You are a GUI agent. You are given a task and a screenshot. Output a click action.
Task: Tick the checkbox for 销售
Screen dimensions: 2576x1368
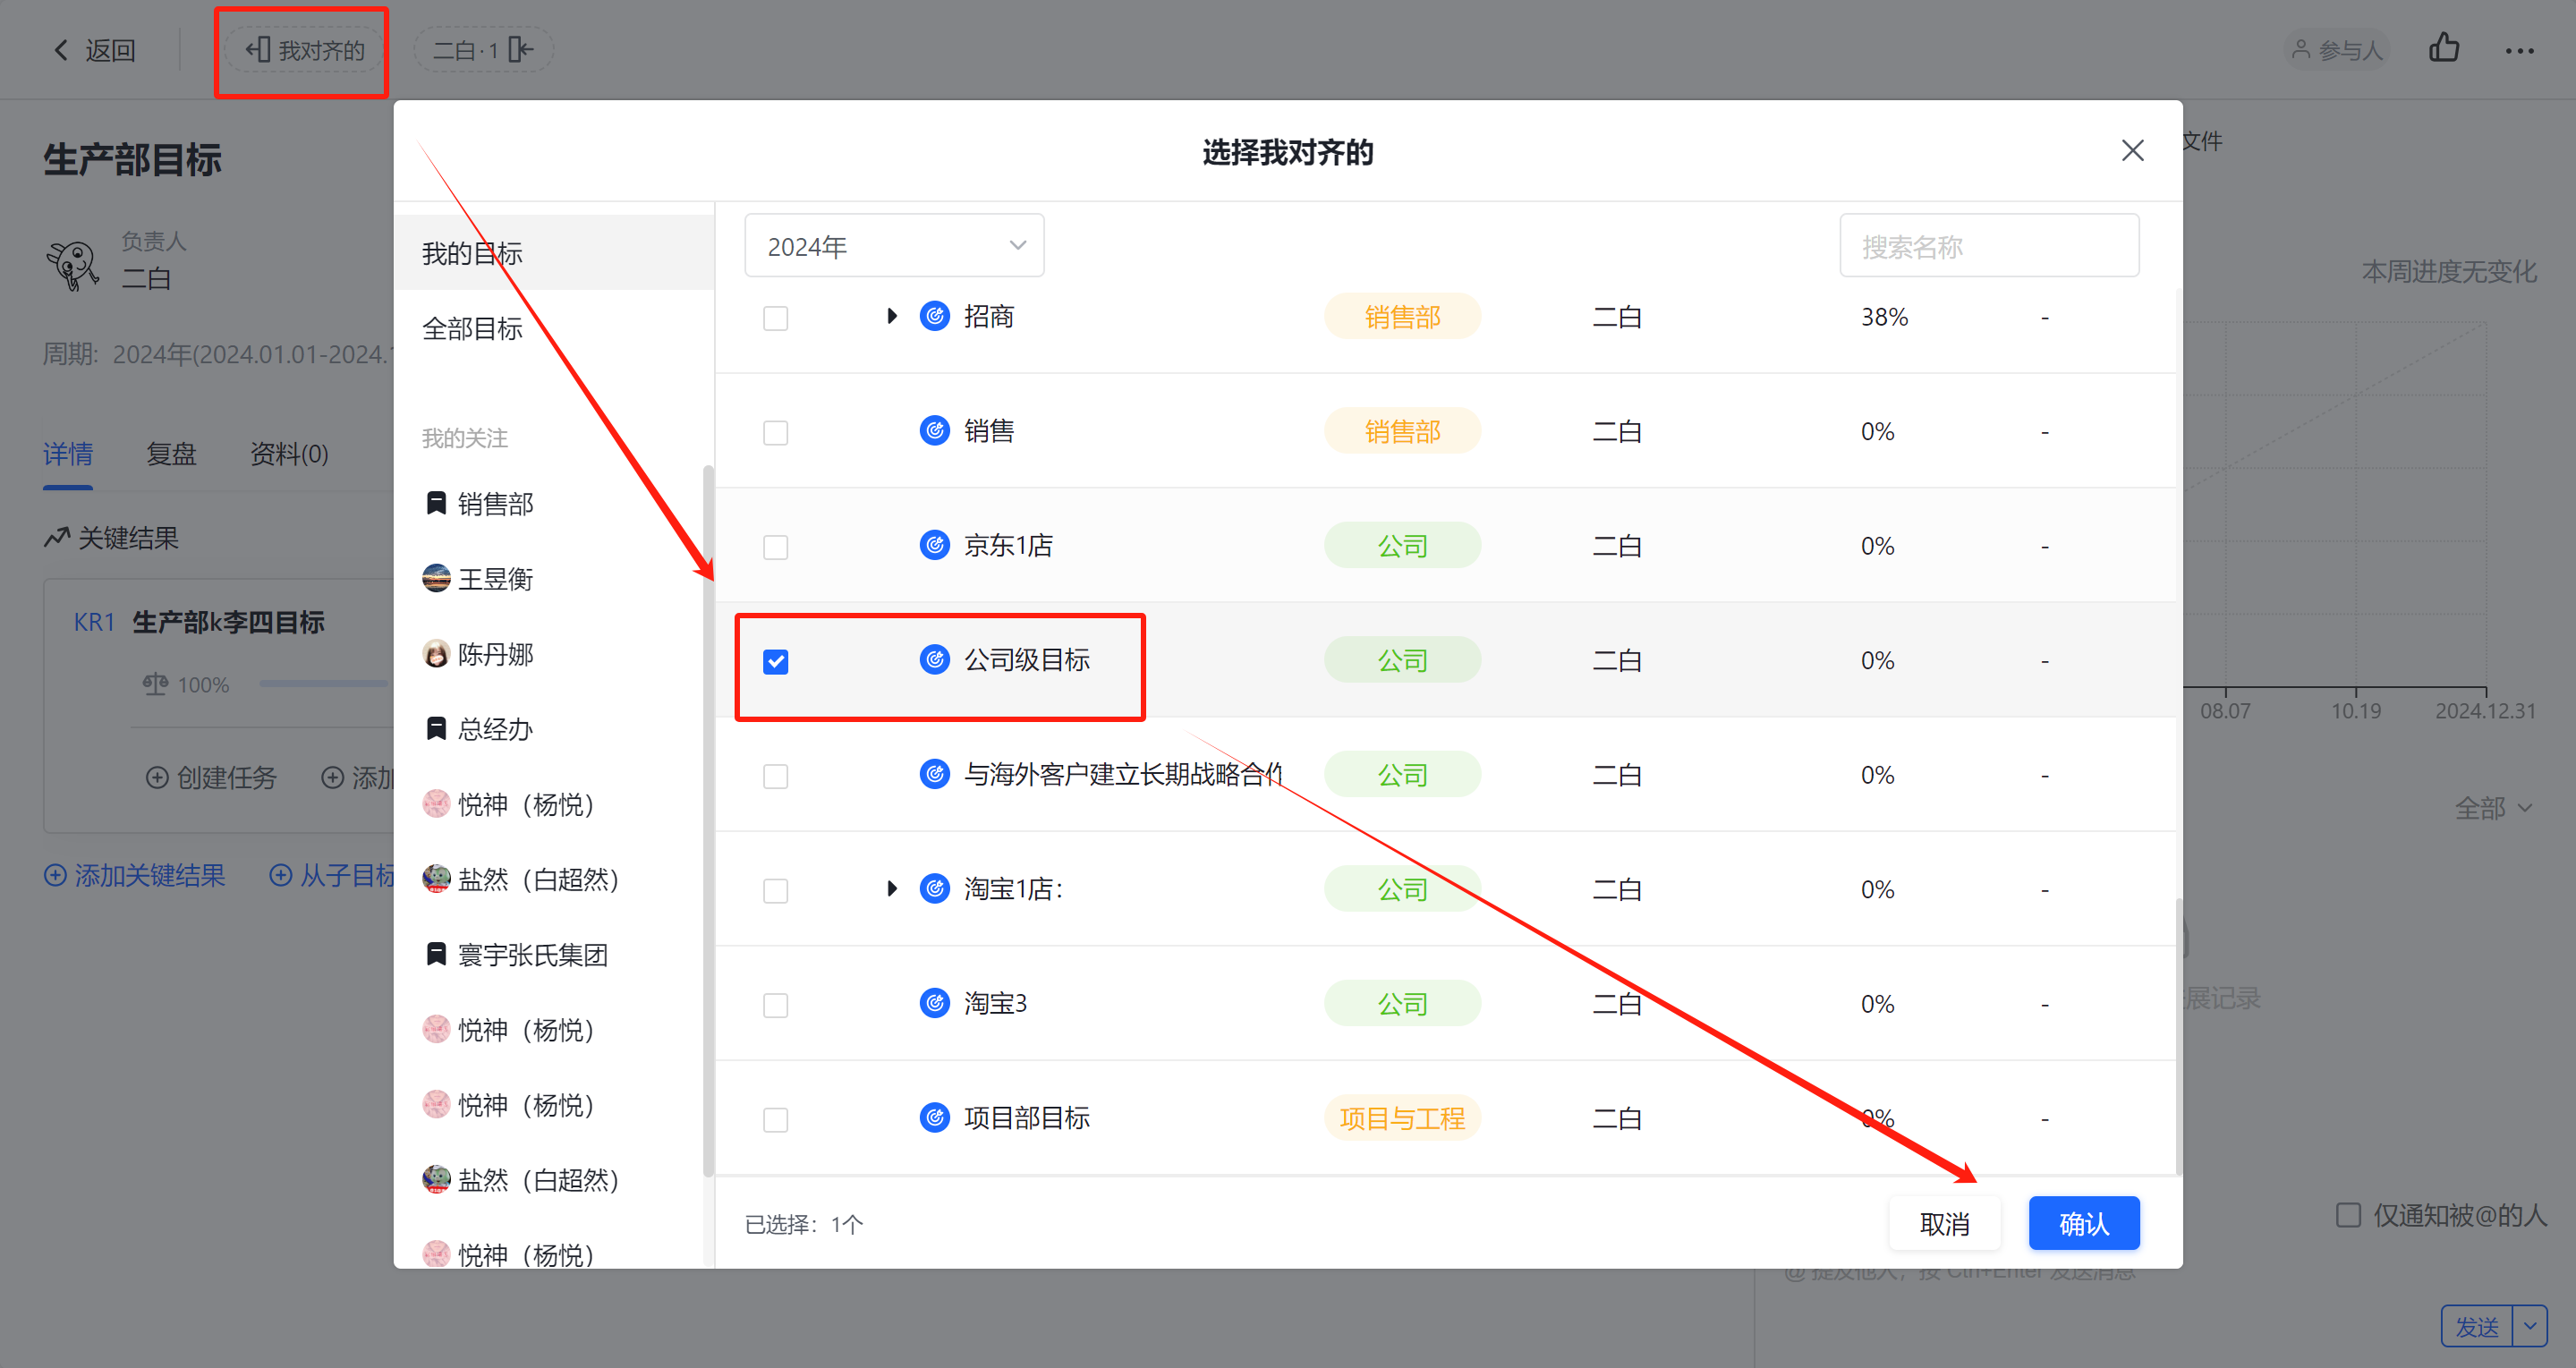tap(775, 433)
